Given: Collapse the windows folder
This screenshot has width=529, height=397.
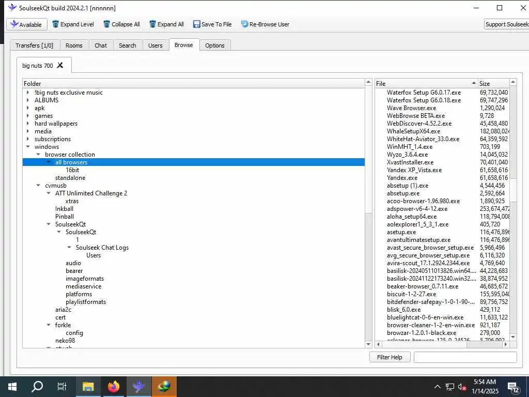Looking at the screenshot, I should [x=28, y=146].
